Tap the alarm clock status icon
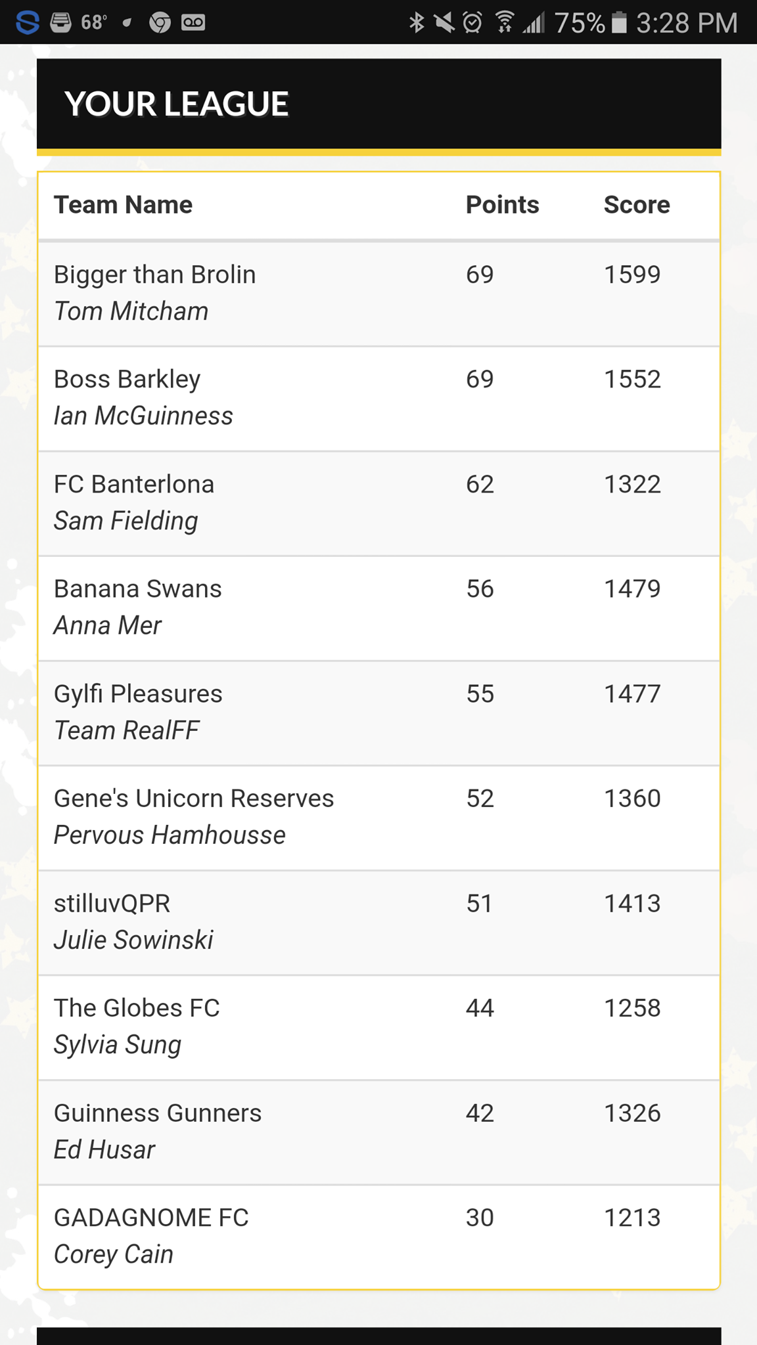Viewport: 757px width, 1345px height. click(x=472, y=22)
